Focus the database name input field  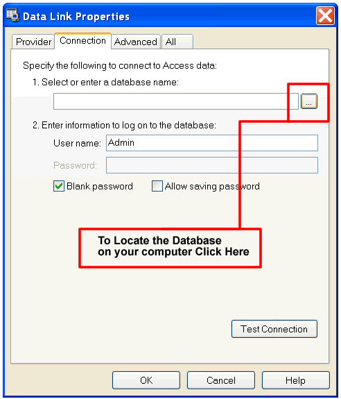pos(176,101)
